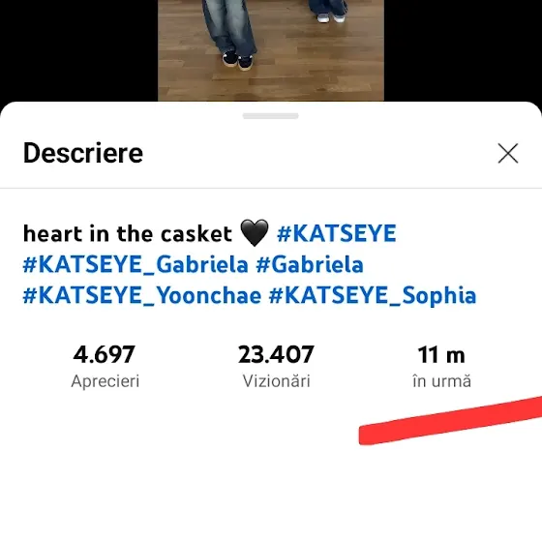Tap the Aprecieri label
Viewport: 542px width, 542px height.
(105, 381)
